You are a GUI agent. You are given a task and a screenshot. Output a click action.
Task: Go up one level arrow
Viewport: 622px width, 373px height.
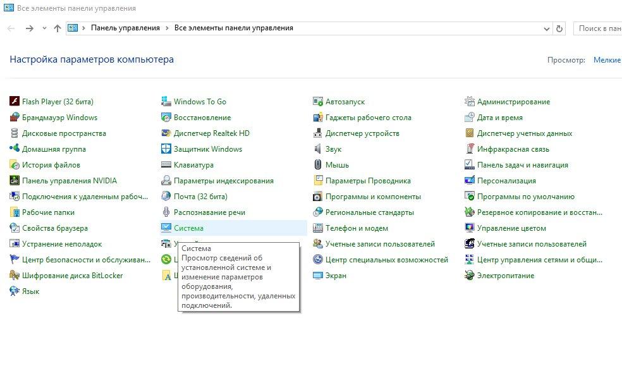(58, 28)
